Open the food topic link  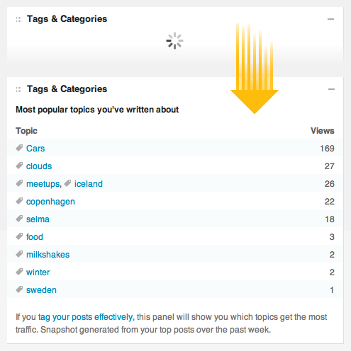(x=35, y=237)
